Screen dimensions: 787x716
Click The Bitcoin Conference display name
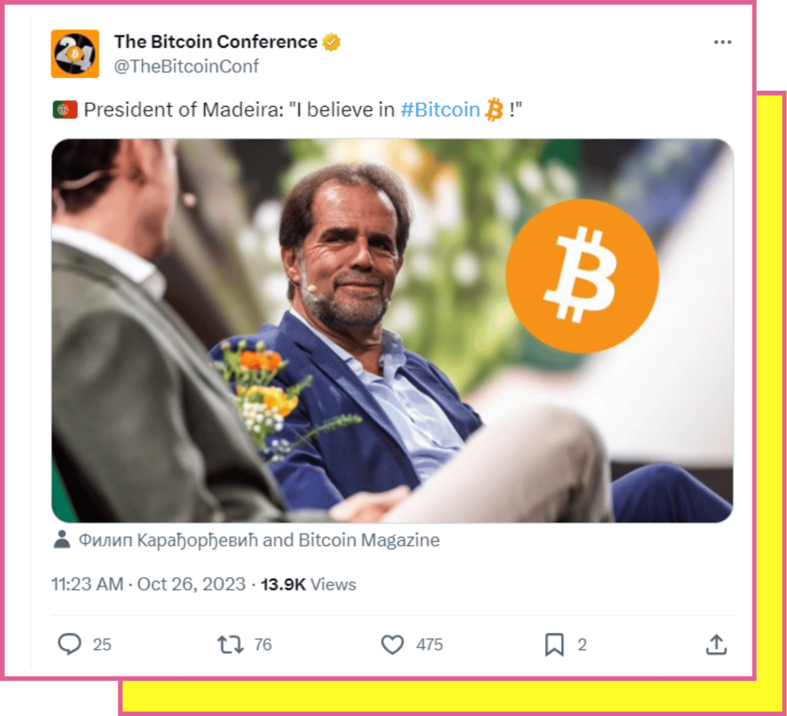216,41
